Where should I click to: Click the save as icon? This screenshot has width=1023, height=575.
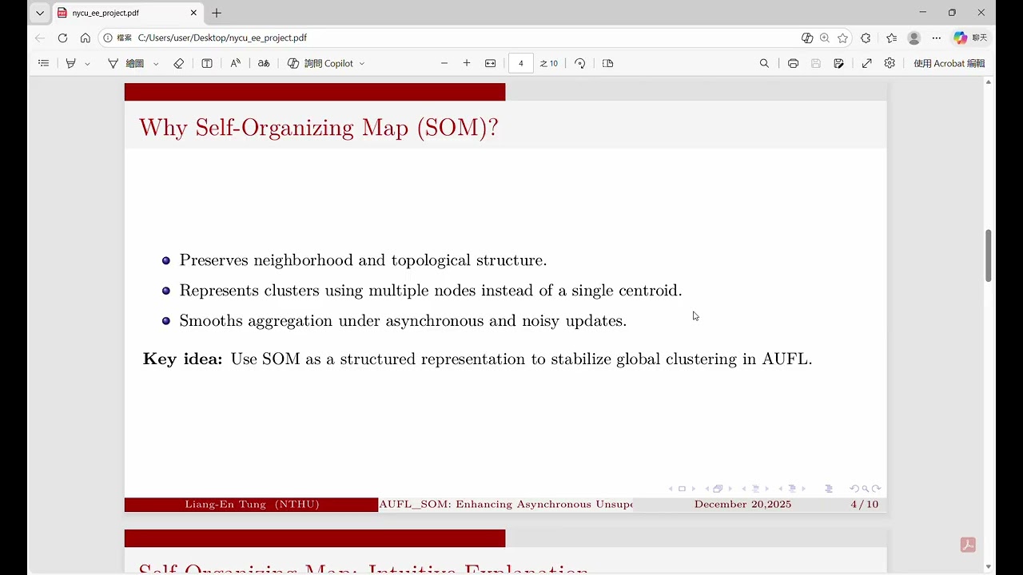click(x=838, y=63)
